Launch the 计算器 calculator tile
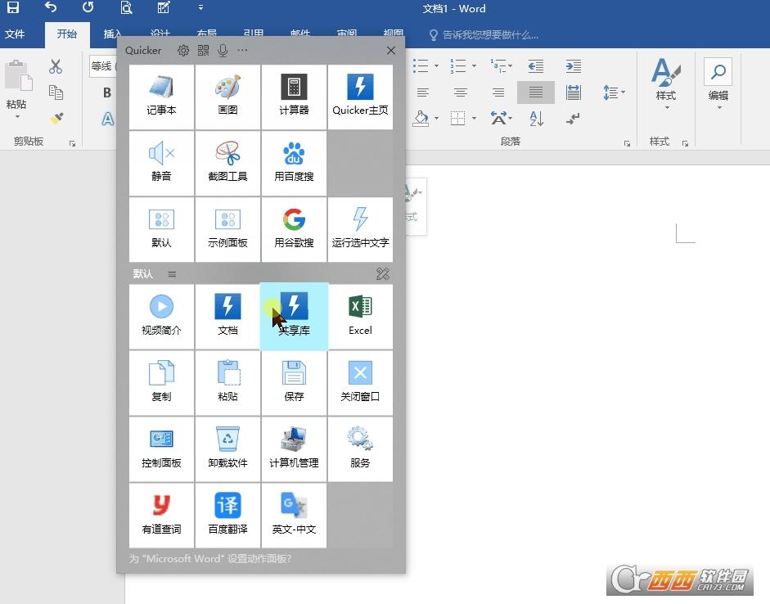 click(294, 97)
